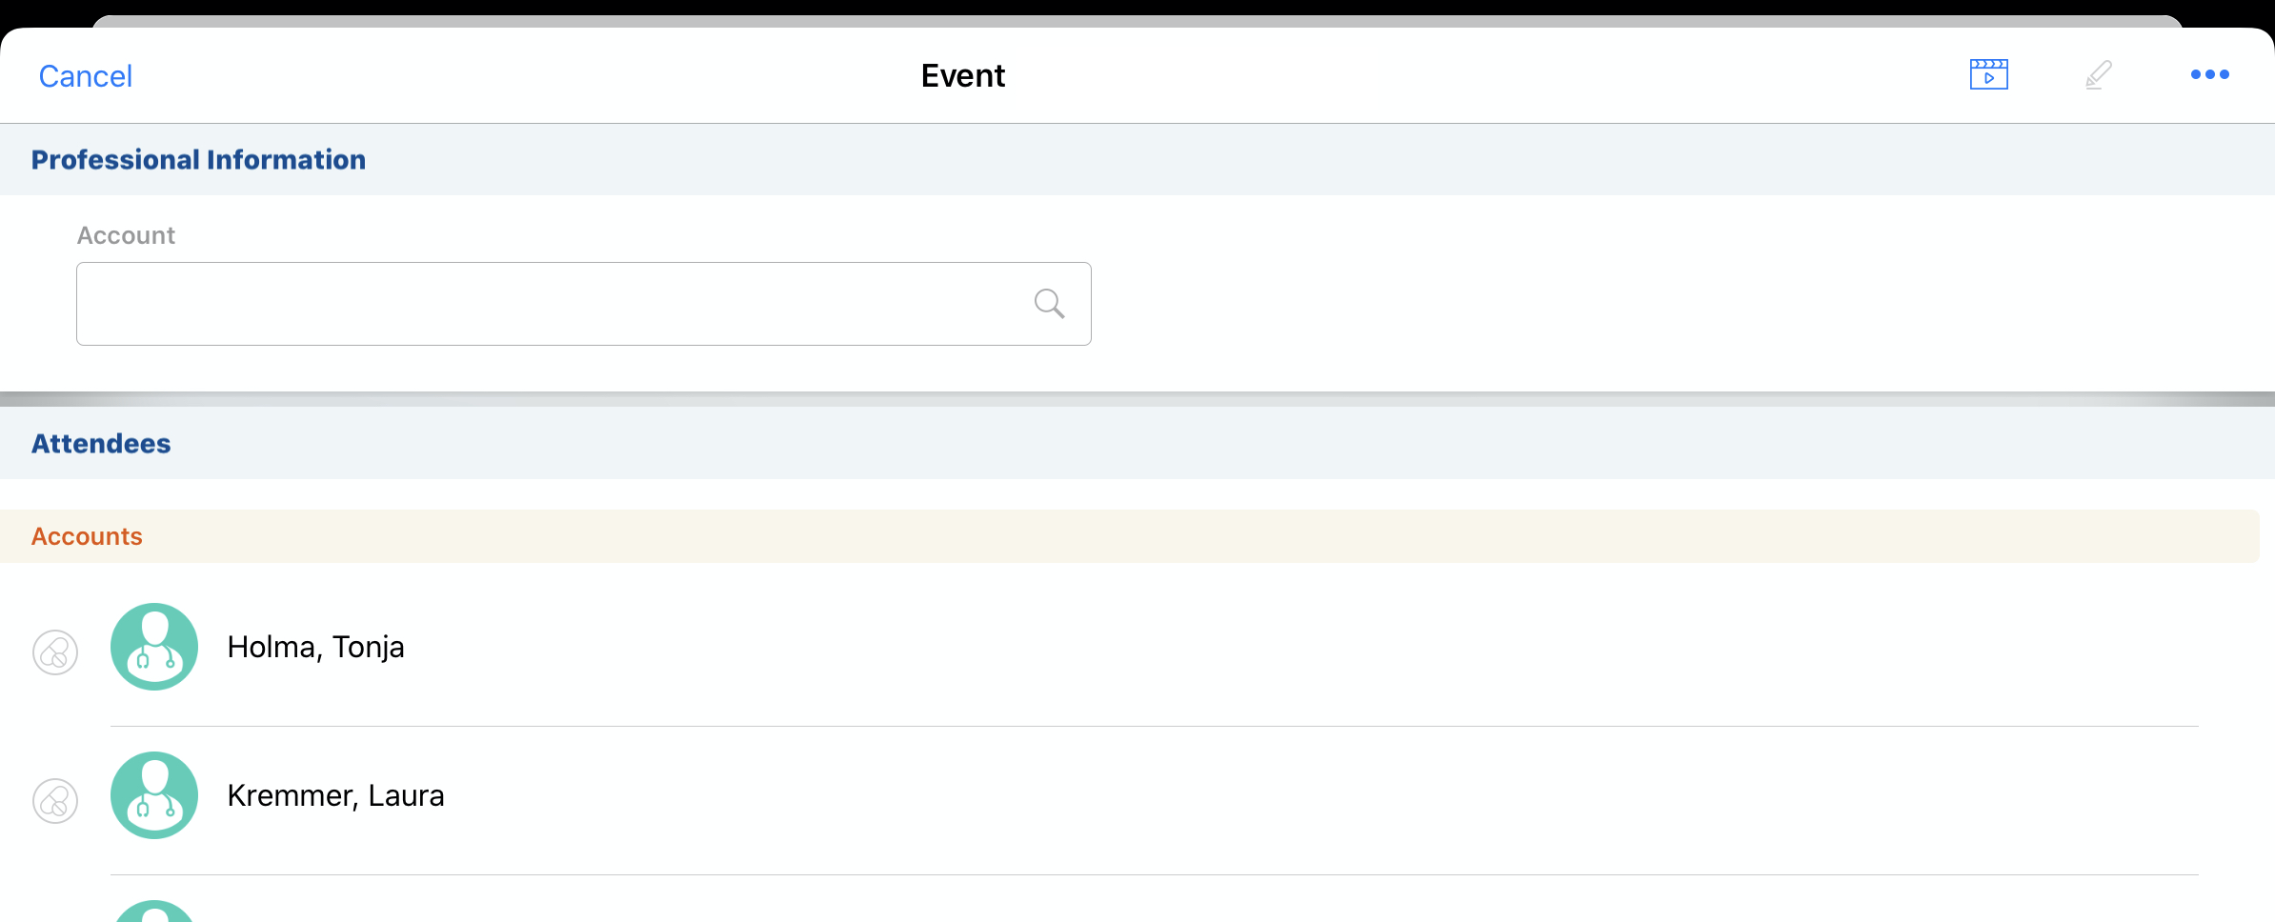Click Kremmer, Laura's doctor avatar
This screenshot has height=922, width=2275.
point(154,795)
